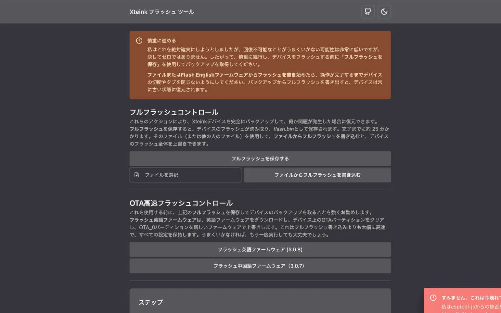Click the Xteink フラッシュ ツール page title
Screen dimensions: 501x313
162,12
